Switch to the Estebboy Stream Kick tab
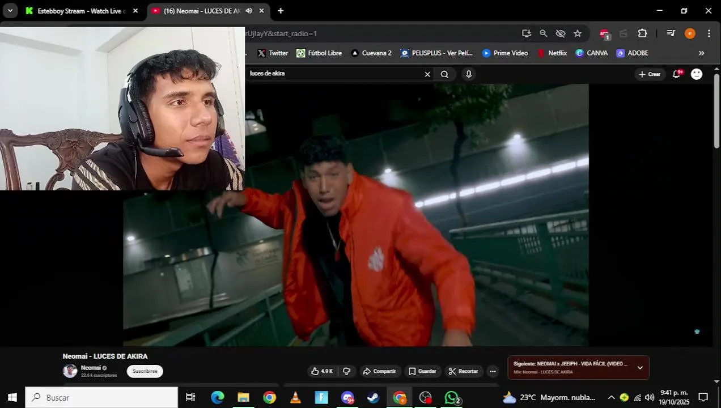This screenshot has width=721, height=408. pos(81,11)
